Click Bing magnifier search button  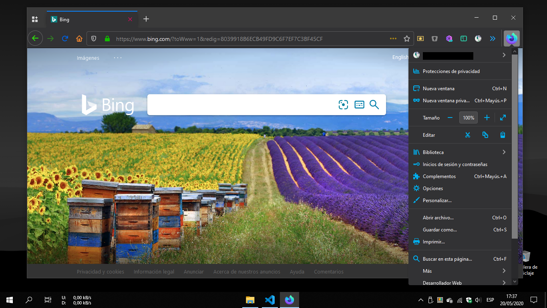coord(374,105)
